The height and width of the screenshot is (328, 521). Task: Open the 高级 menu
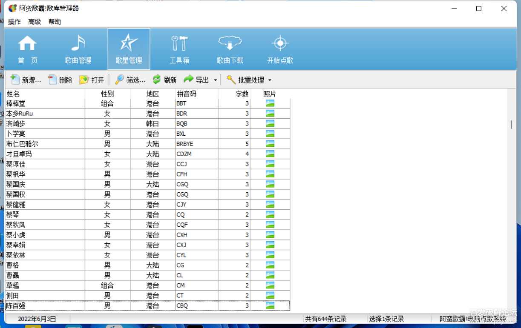point(35,21)
